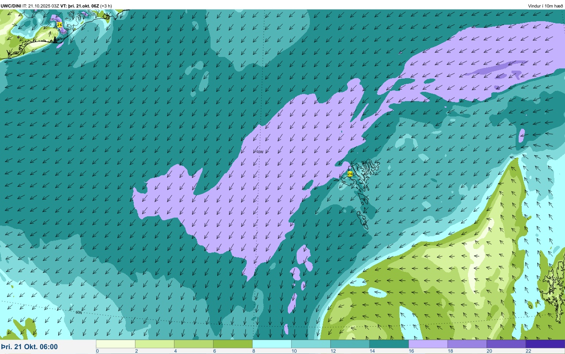Click the '60N' latitude label on map

point(79,312)
